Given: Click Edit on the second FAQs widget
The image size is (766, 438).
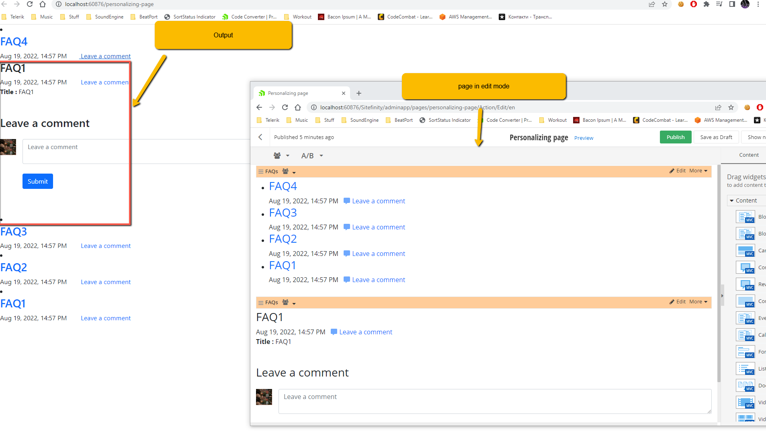Looking at the screenshot, I should point(678,302).
